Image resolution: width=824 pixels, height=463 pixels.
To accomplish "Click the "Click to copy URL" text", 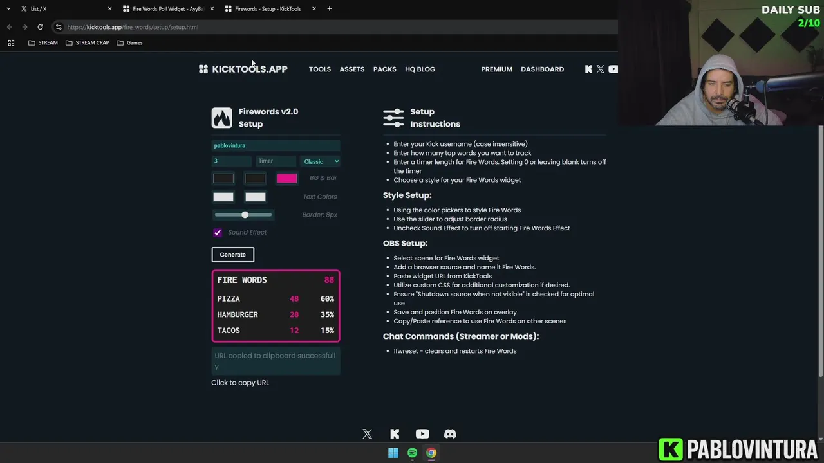I will [x=240, y=383].
